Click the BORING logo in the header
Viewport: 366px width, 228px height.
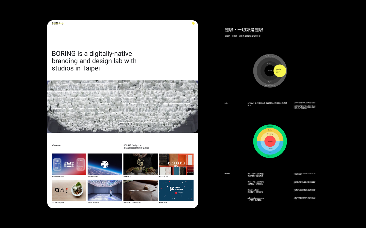point(57,23)
